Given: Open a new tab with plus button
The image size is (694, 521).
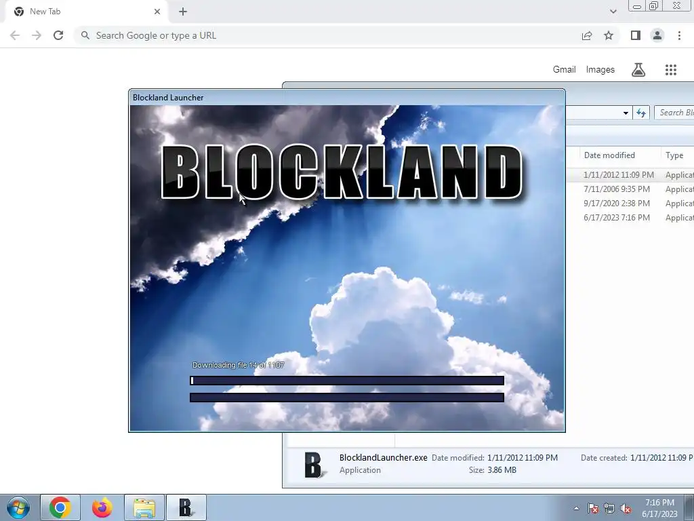Looking at the screenshot, I should 183,12.
